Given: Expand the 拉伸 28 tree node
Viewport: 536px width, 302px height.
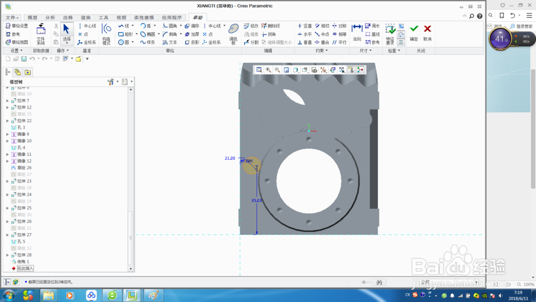Looking at the screenshot, I should (x=8, y=255).
